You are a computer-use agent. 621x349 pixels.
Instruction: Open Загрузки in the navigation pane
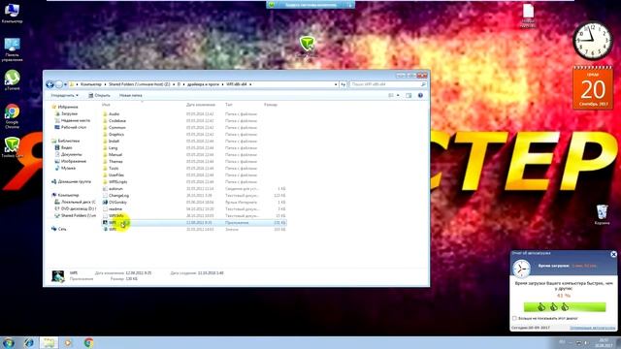[x=69, y=113]
